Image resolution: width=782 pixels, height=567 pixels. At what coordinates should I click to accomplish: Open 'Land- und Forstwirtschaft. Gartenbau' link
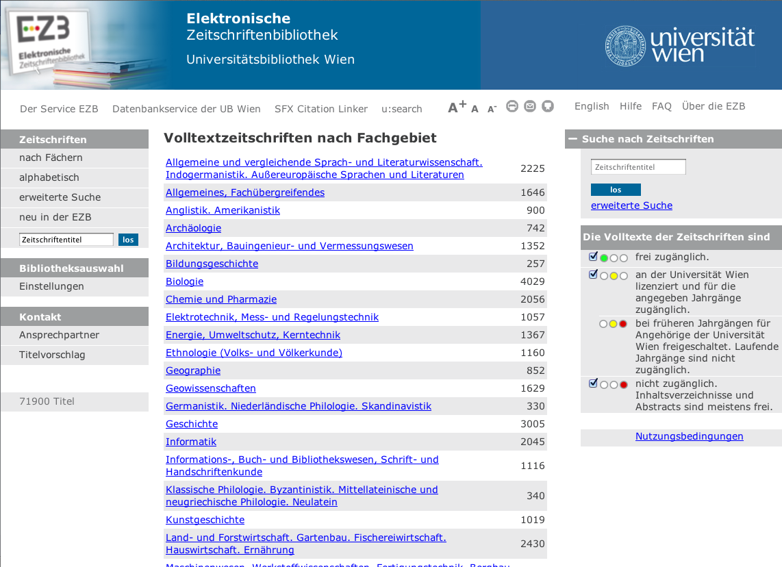[305, 544]
